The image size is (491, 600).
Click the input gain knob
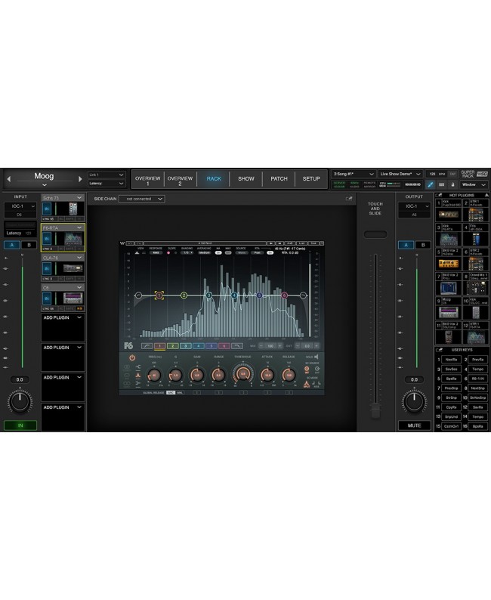pyautogui.click(x=20, y=401)
